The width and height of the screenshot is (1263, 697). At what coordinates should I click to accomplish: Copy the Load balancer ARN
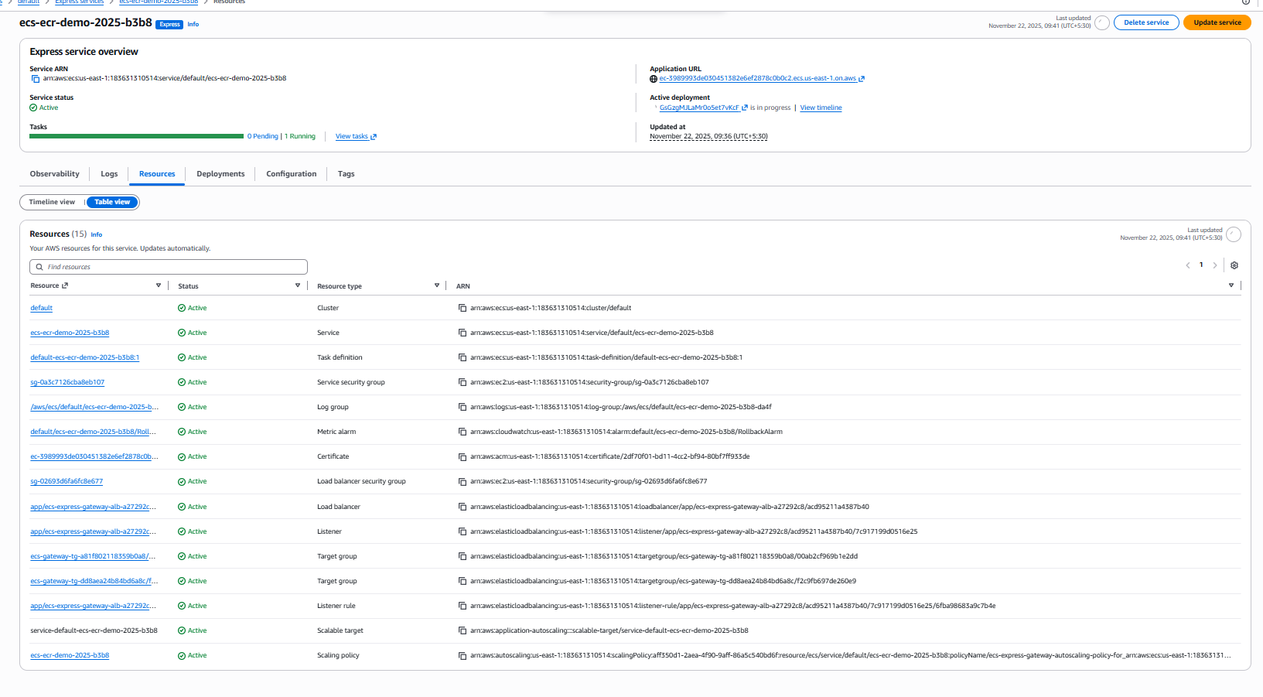pyautogui.click(x=463, y=507)
